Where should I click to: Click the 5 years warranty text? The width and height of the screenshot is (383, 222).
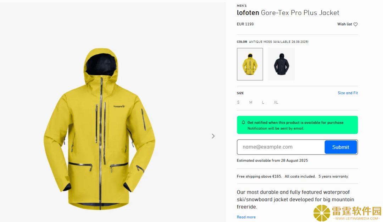tap(333, 177)
